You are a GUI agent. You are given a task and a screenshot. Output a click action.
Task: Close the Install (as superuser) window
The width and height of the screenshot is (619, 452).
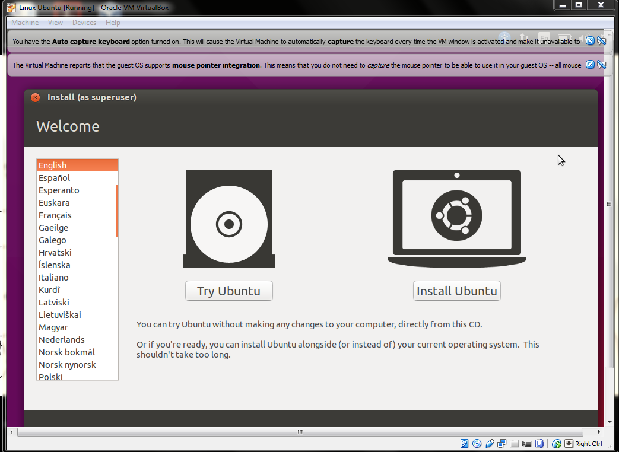tap(35, 97)
